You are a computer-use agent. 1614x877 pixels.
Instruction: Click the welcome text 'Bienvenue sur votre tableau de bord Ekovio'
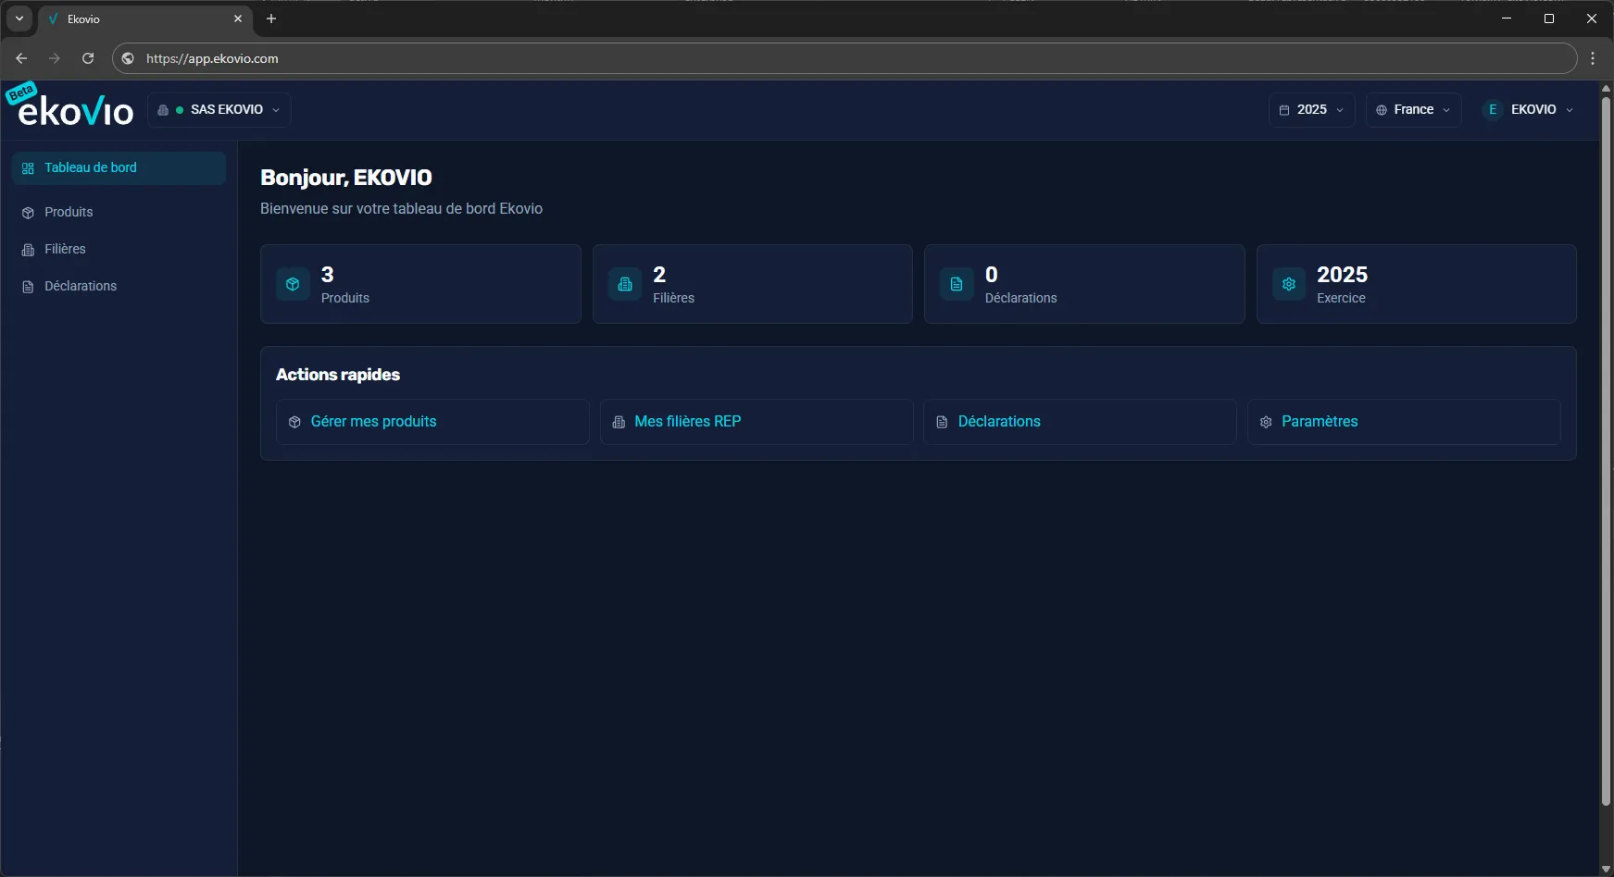[401, 209]
